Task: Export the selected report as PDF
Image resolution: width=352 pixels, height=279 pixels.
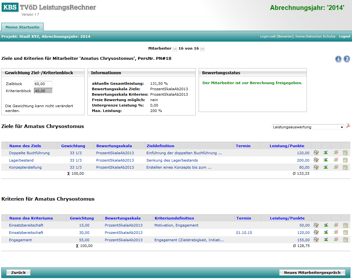Action: pos(348,126)
